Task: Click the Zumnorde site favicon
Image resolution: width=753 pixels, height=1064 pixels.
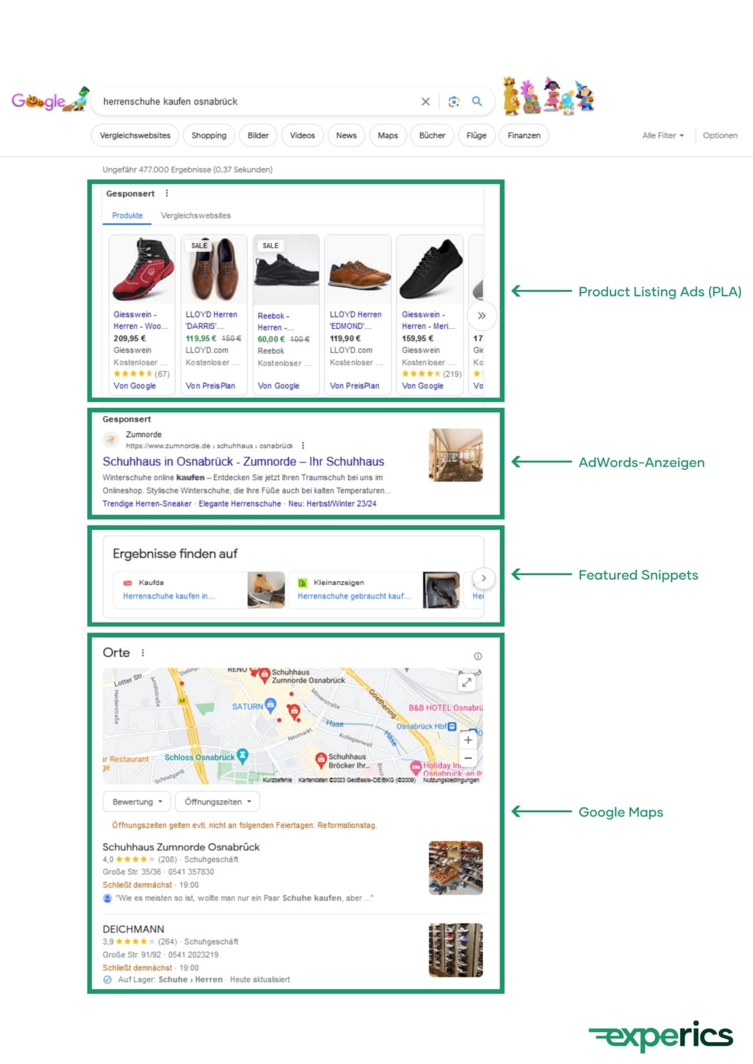Action: point(111,439)
